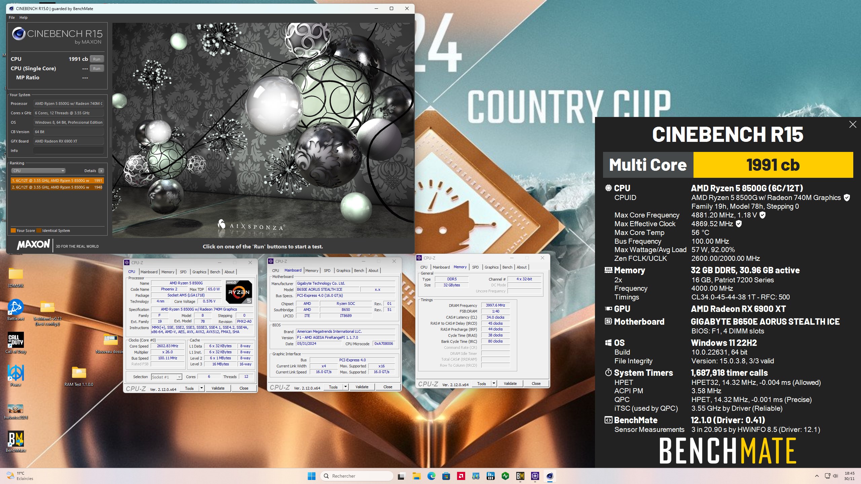Open Tools dropdown arrow in right CPU-Z window
Screen dimensions: 861x484
494,384
